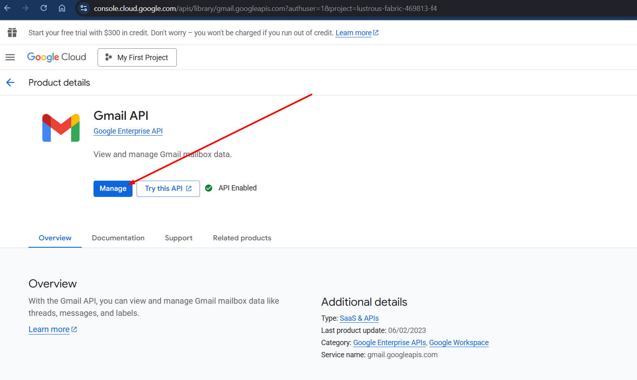
Task: Click the green API Enabled checkmark icon
Action: point(209,188)
